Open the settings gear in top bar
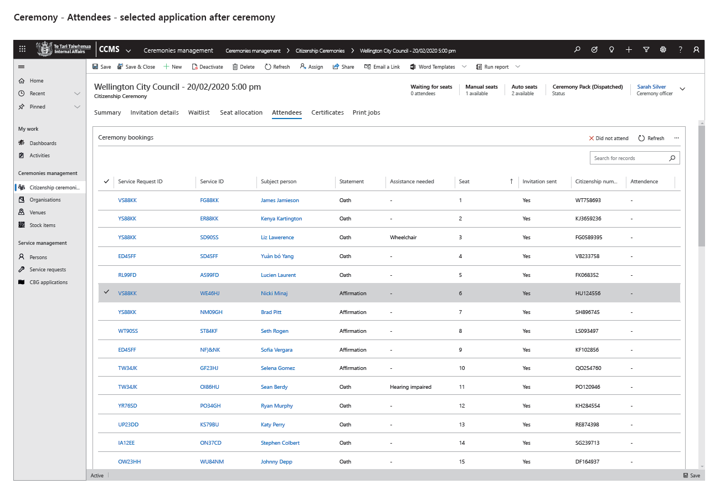 tap(663, 49)
